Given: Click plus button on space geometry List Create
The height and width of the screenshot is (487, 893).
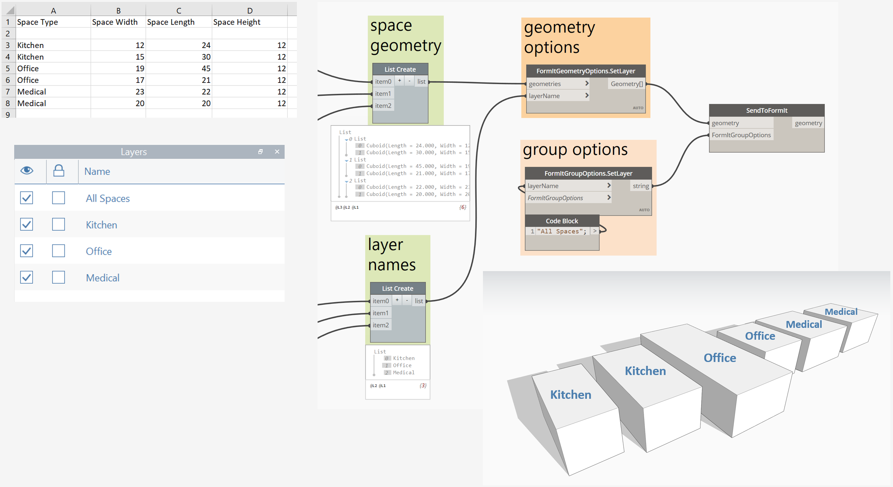Looking at the screenshot, I should tap(399, 81).
